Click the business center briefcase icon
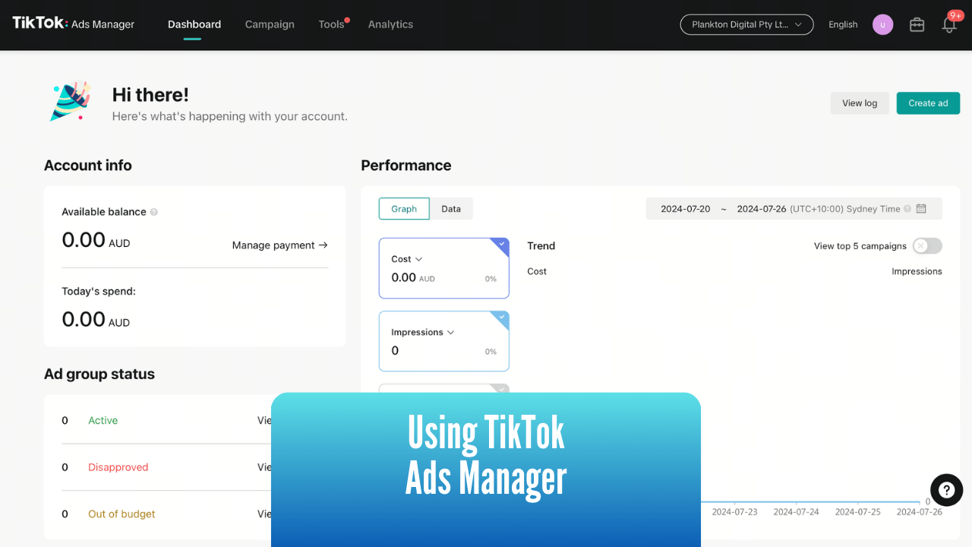 point(917,24)
